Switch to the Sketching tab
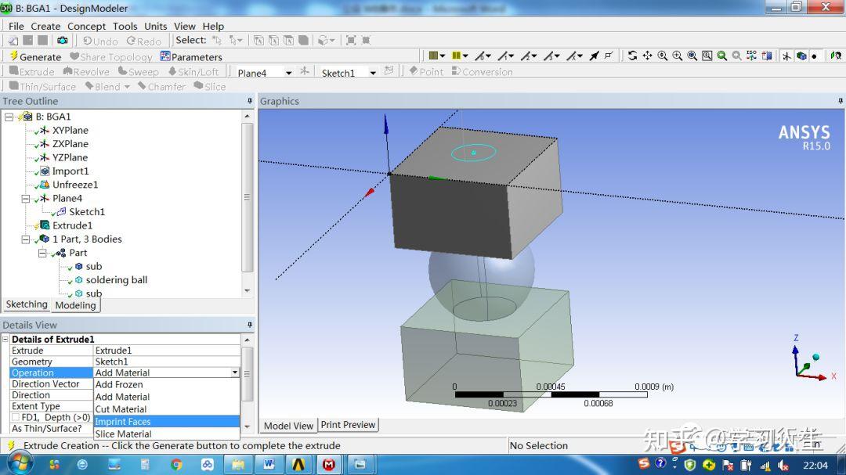Screen dimensions: 846x475 click(27, 304)
